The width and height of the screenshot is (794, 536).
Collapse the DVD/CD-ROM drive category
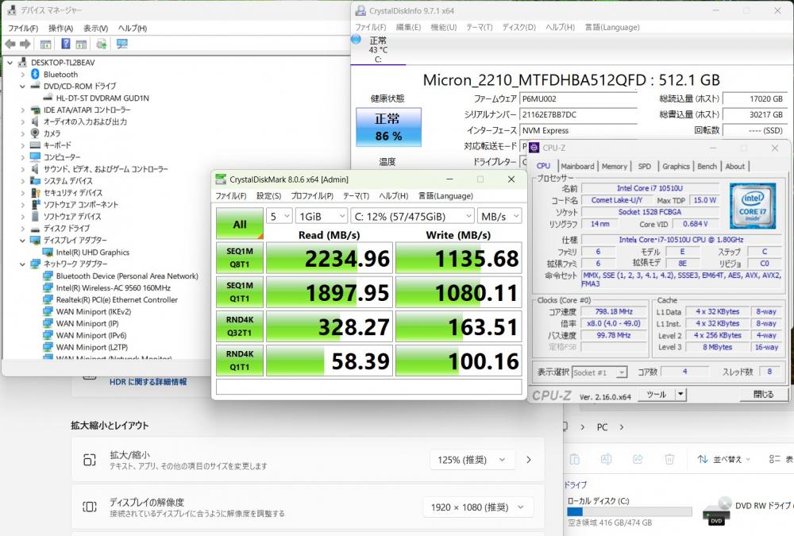click(22, 86)
